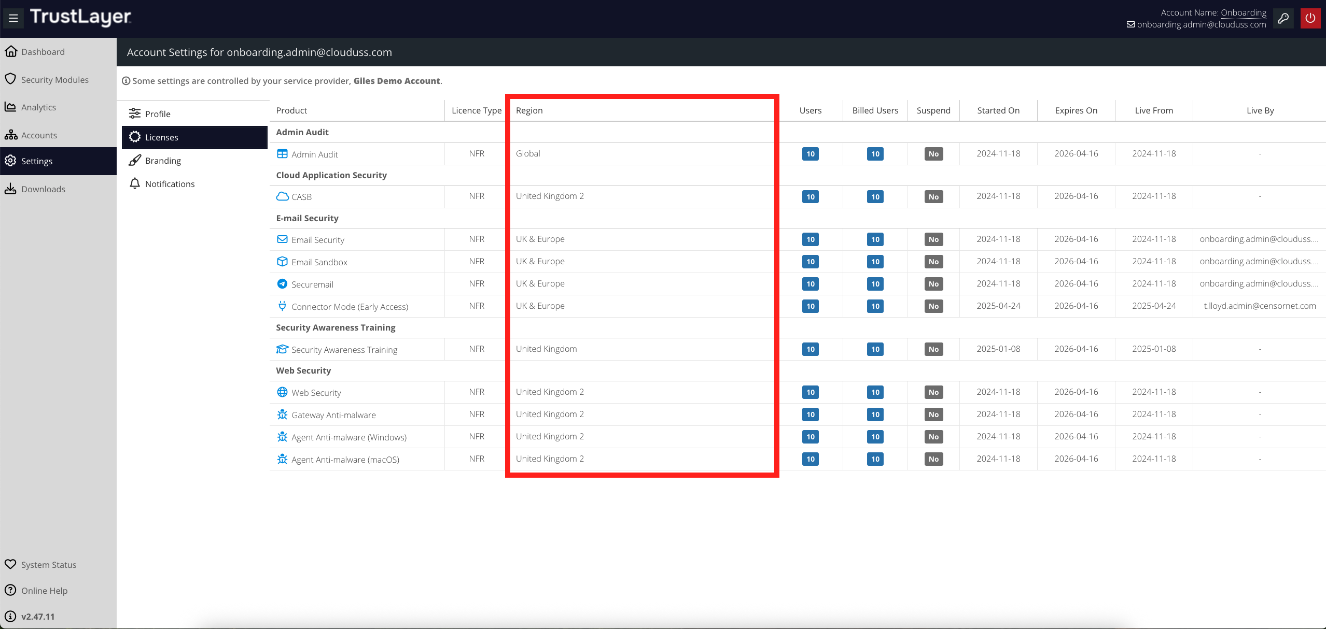Click the red power logout icon
The width and height of the screenshot is (1326, 629).
pos(1310,19)
